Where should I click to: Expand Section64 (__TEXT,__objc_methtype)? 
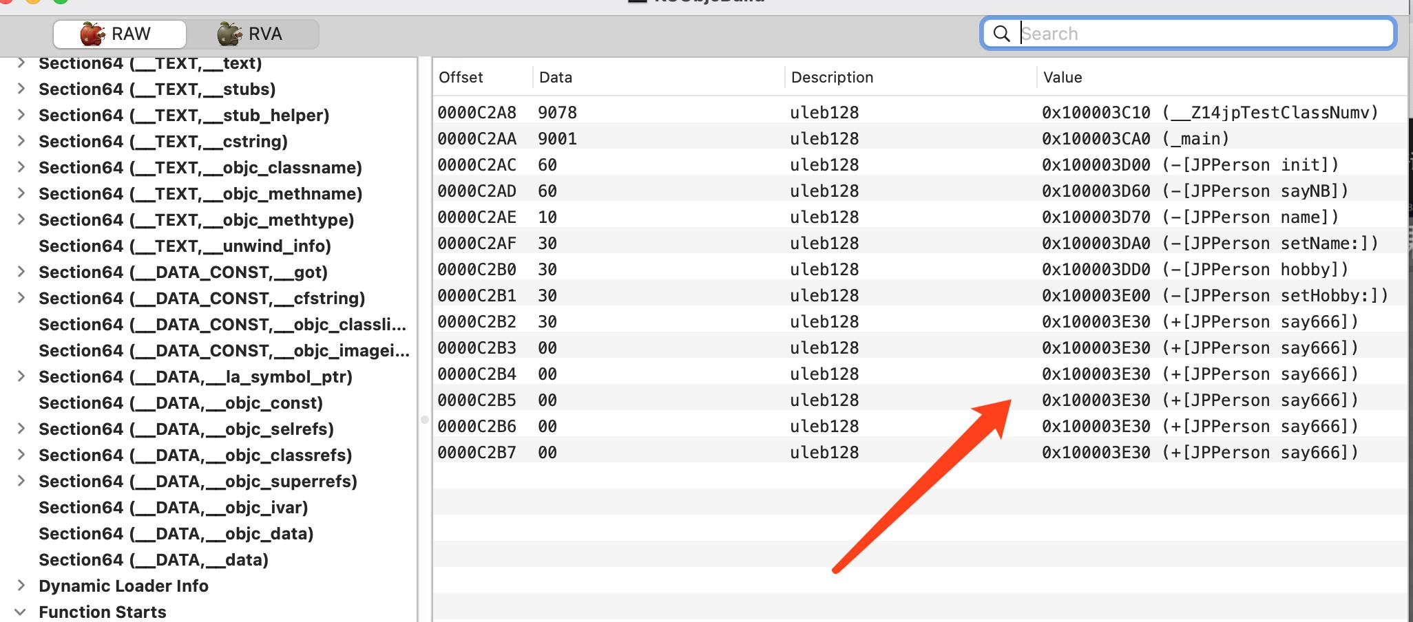(x=21, y=219)
